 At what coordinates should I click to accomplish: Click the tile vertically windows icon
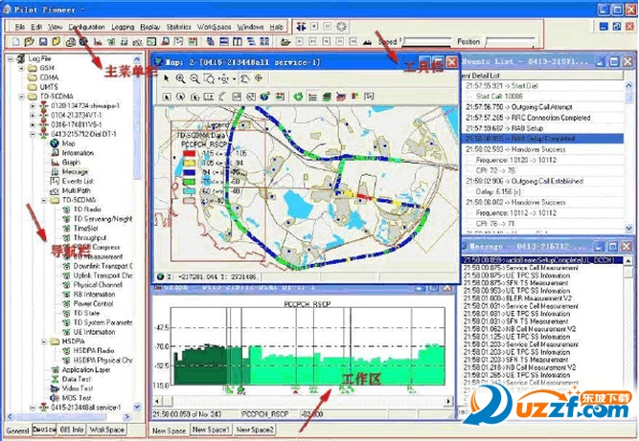(238, 41)
